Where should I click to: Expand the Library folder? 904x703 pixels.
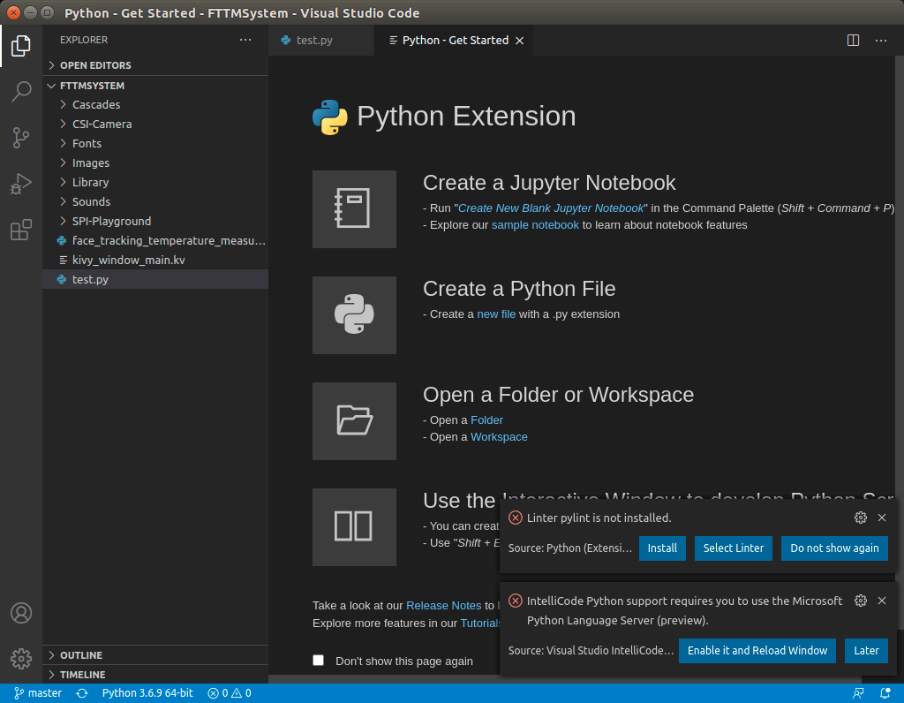tap(155, 182)
